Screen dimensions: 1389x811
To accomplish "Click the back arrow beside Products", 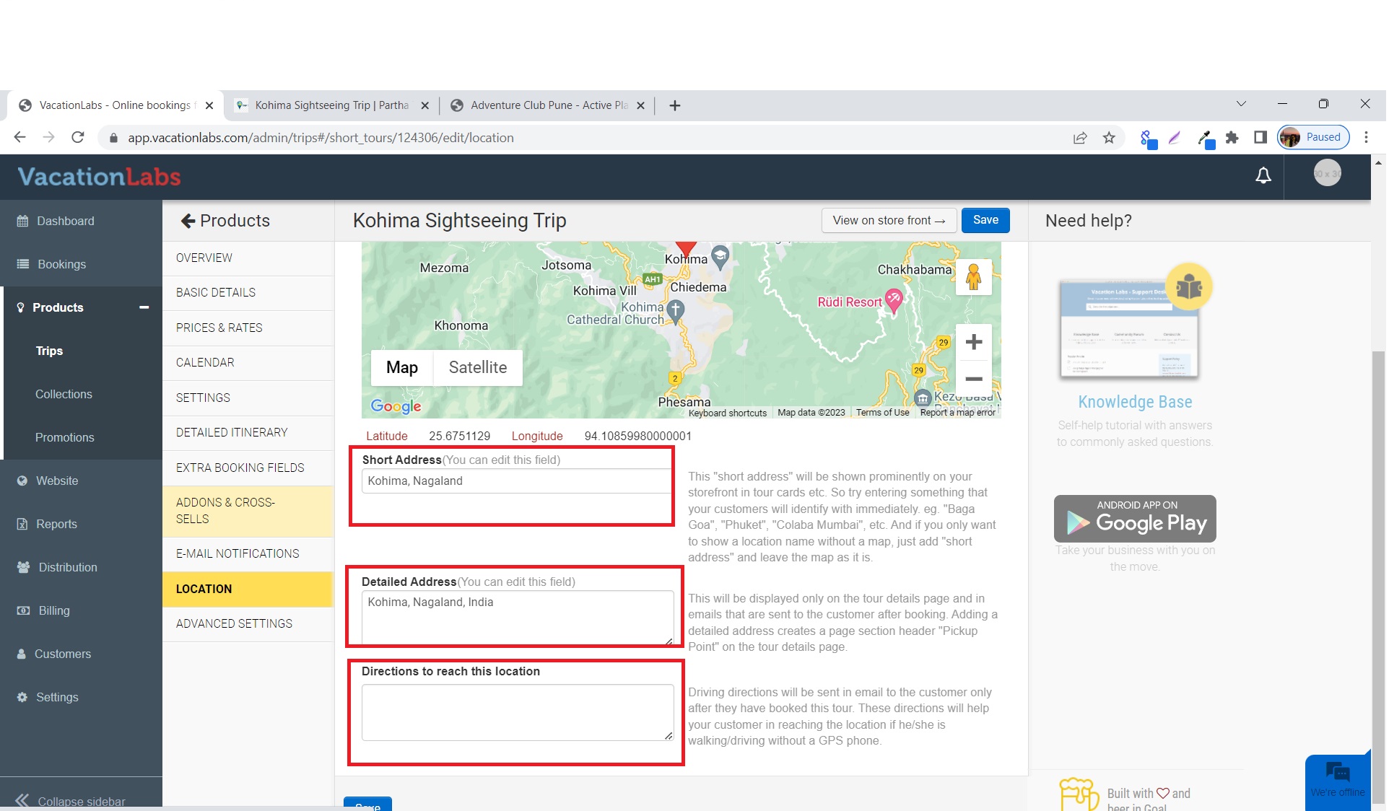I will [188, 221].
